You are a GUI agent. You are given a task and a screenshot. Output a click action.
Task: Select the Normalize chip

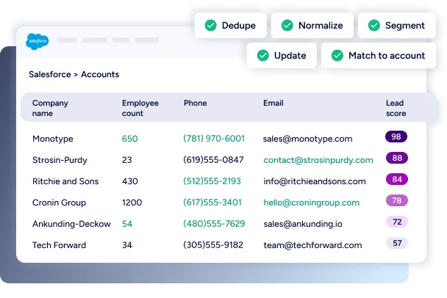[x=312, y=26]
